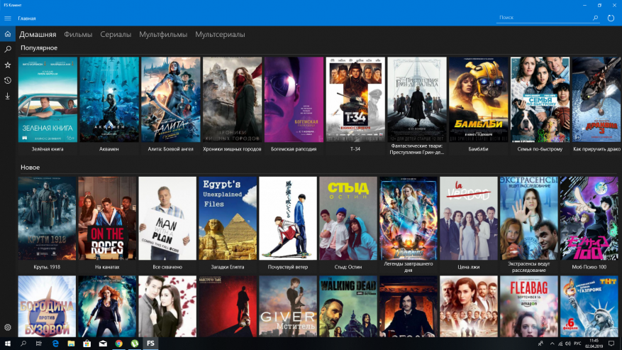Open The Walking Dead poster

(348, 306)
